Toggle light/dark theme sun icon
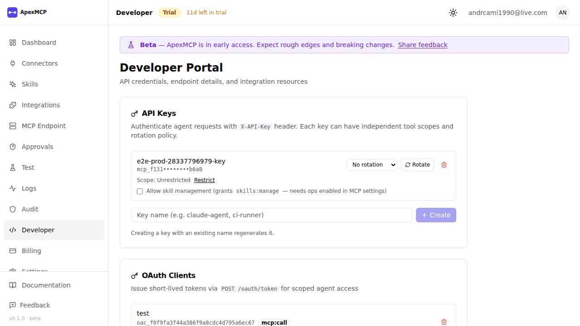Image resolution: width=580 pixels, height=326 pixels. point(453,13)
